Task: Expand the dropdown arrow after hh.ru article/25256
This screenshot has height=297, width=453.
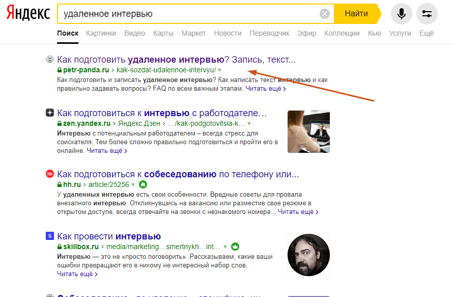Action: (133, 185)
